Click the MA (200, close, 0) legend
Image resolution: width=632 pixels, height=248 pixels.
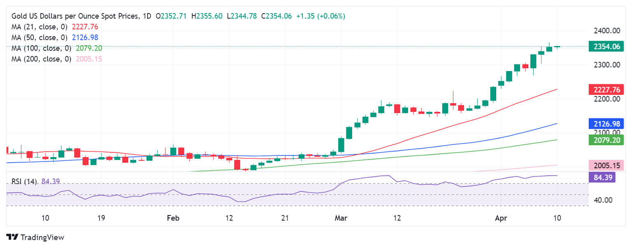pos(42,59)
